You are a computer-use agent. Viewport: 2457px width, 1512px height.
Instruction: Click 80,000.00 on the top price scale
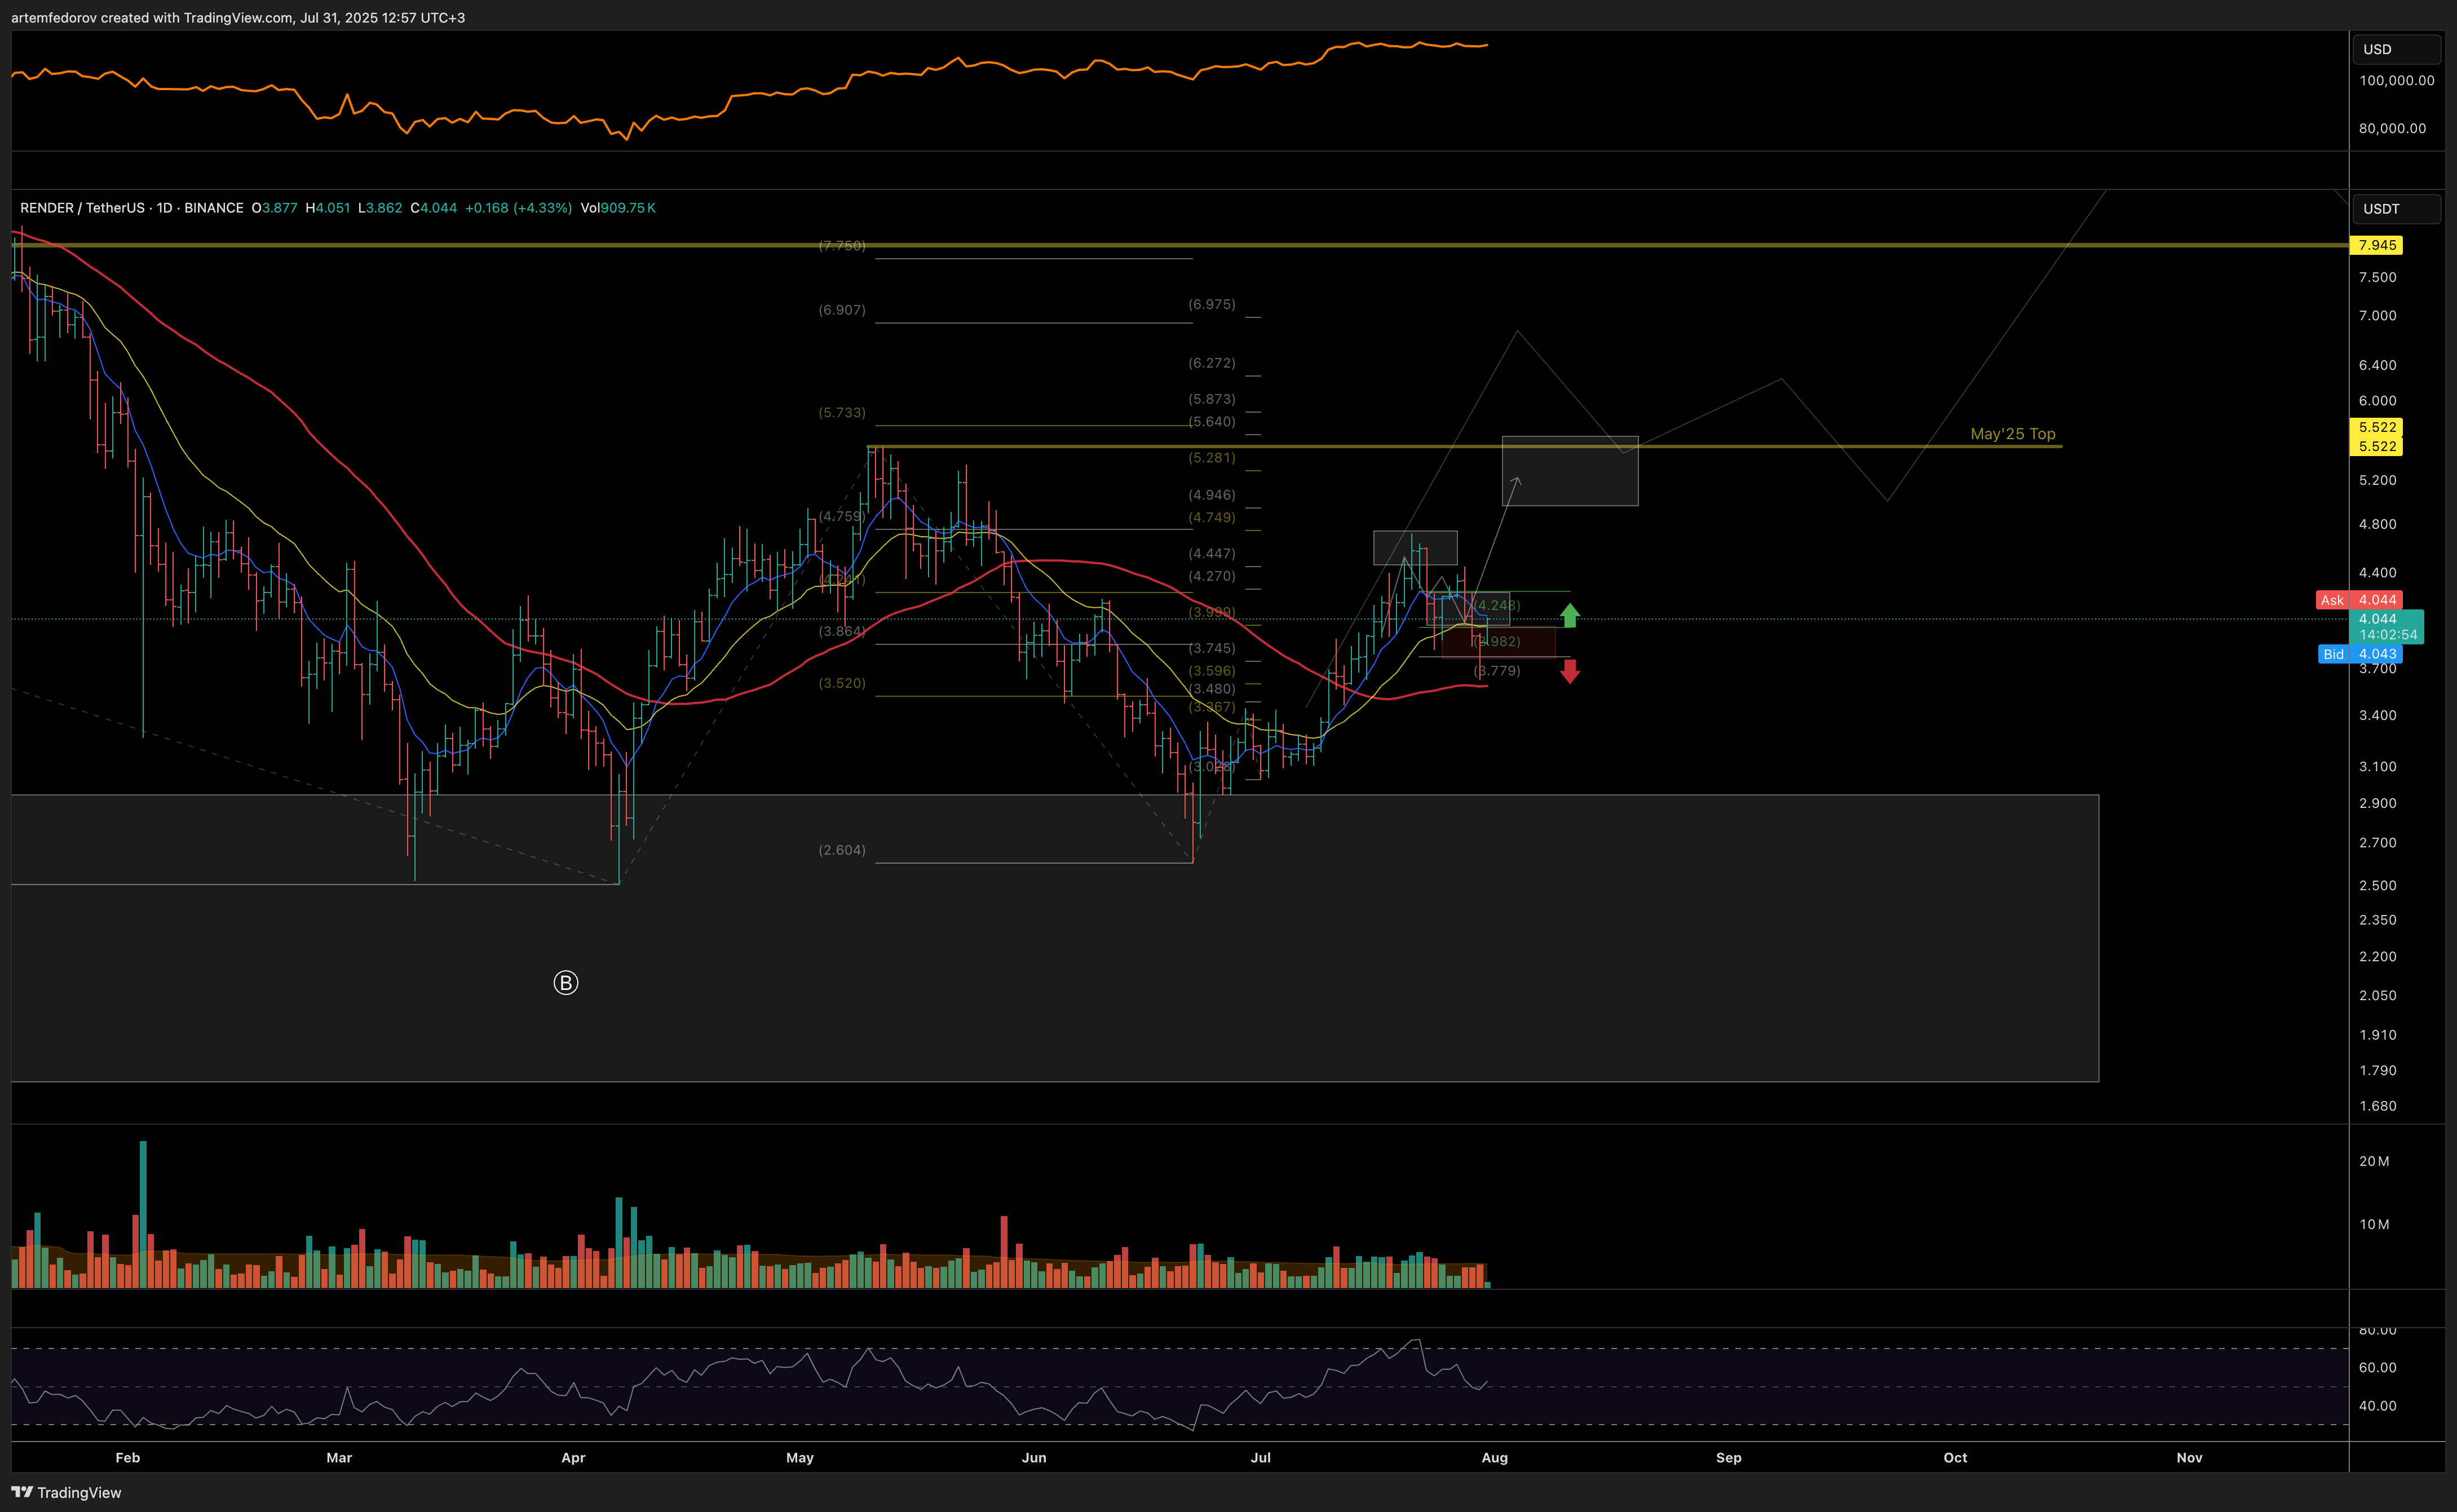[2392, 128]
